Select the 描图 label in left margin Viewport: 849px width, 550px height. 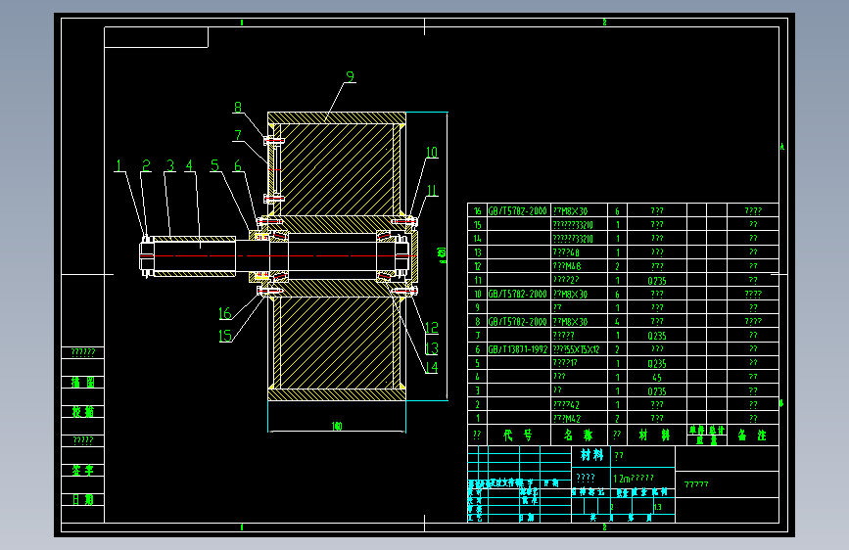(x=83, y=383)
